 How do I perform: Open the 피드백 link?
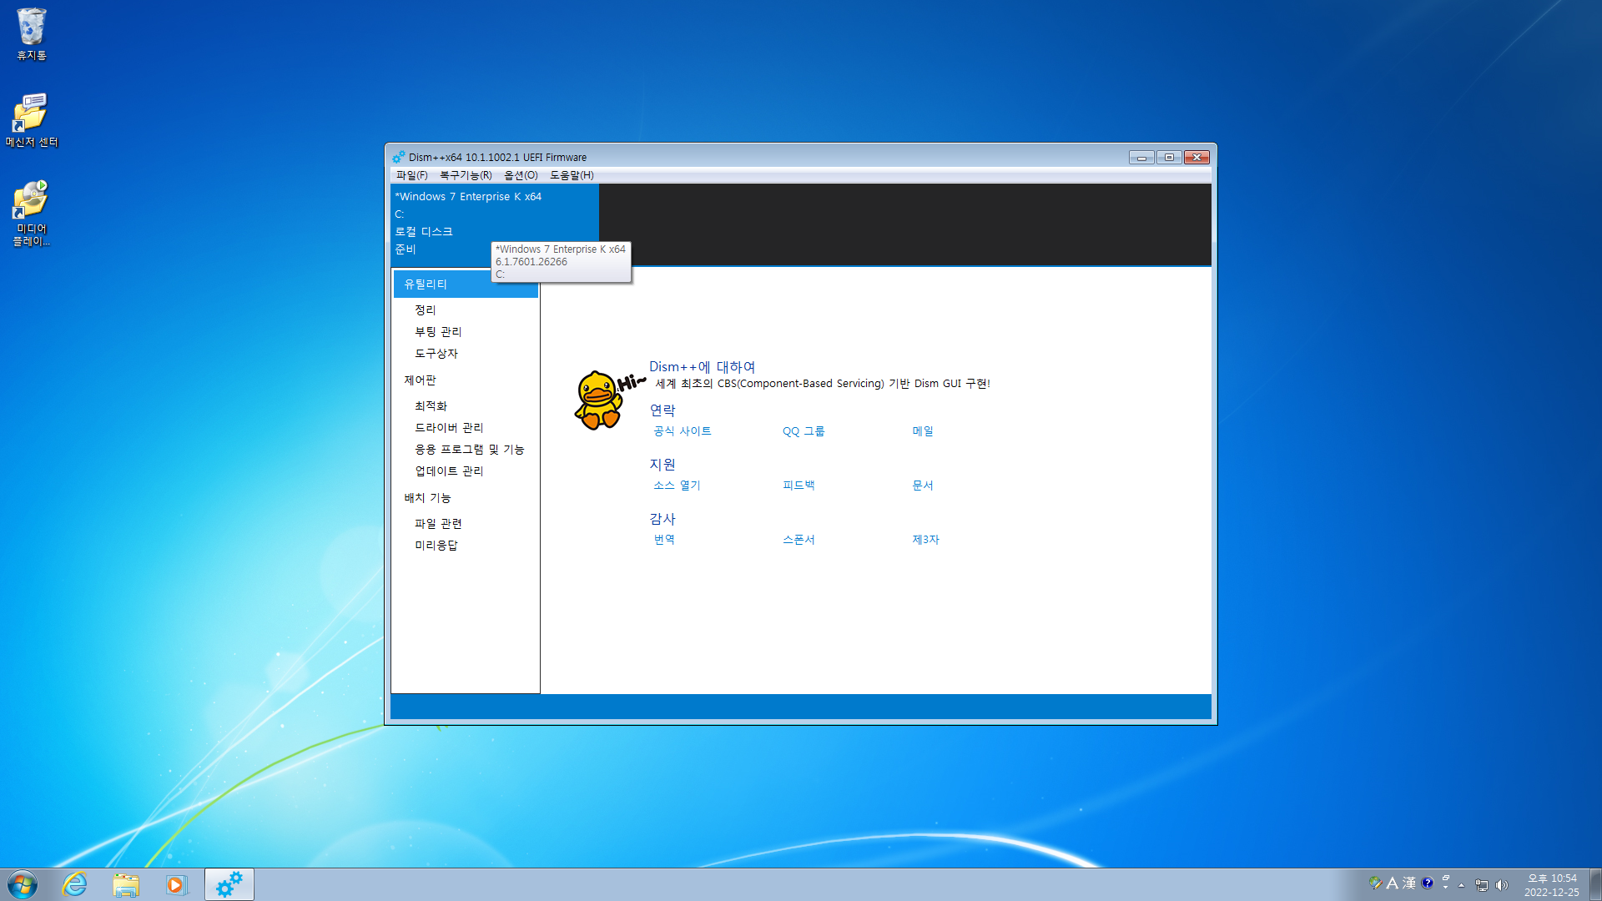798,486
